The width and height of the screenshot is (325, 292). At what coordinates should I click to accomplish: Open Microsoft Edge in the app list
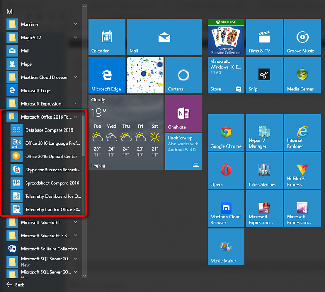click(x=44, y=90)
